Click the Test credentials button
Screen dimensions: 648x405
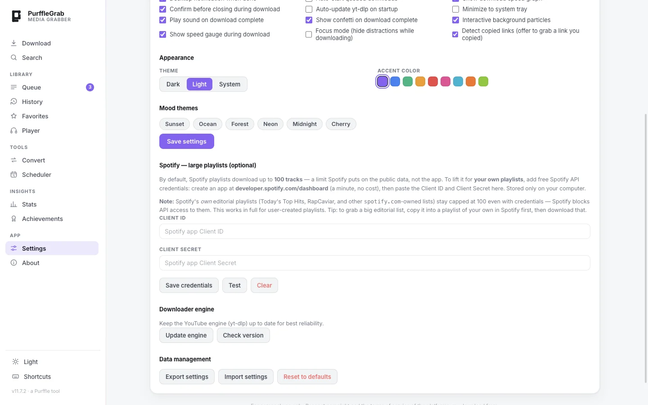234,285
